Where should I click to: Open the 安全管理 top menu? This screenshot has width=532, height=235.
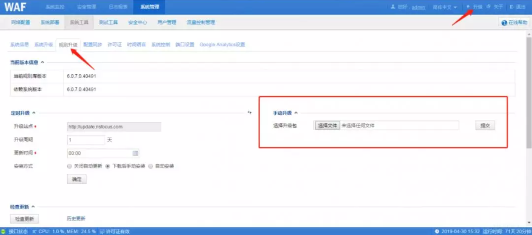pos(86,7)
